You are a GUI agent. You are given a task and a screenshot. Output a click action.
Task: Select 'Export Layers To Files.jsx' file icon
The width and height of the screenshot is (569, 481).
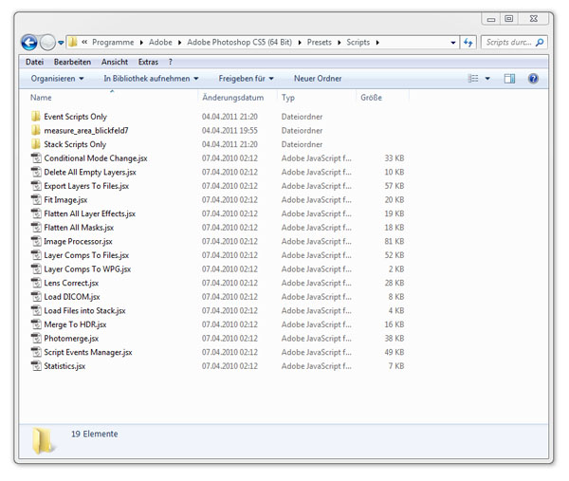(36, 186)
